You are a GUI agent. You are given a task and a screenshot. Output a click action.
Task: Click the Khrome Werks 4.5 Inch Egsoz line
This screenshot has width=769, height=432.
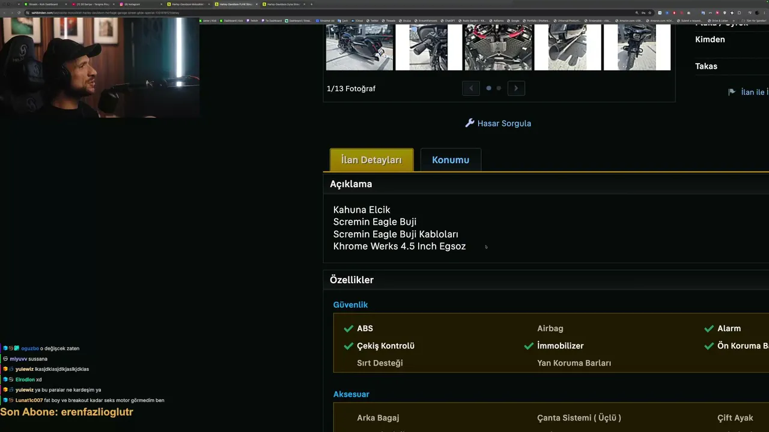coord(400,246)
